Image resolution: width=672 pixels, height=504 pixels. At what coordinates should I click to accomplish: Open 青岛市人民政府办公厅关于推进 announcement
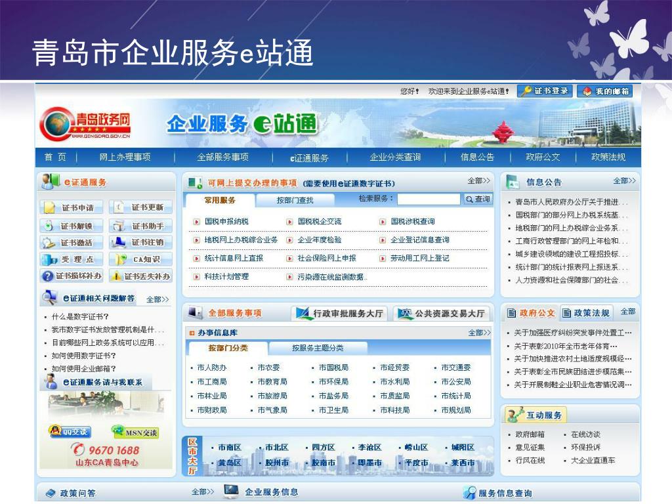(572, 201)
